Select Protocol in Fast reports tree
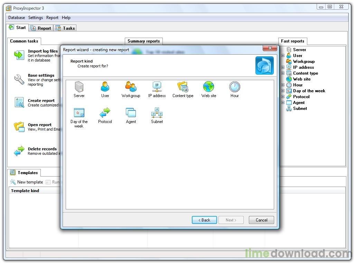 pos(301,97)
